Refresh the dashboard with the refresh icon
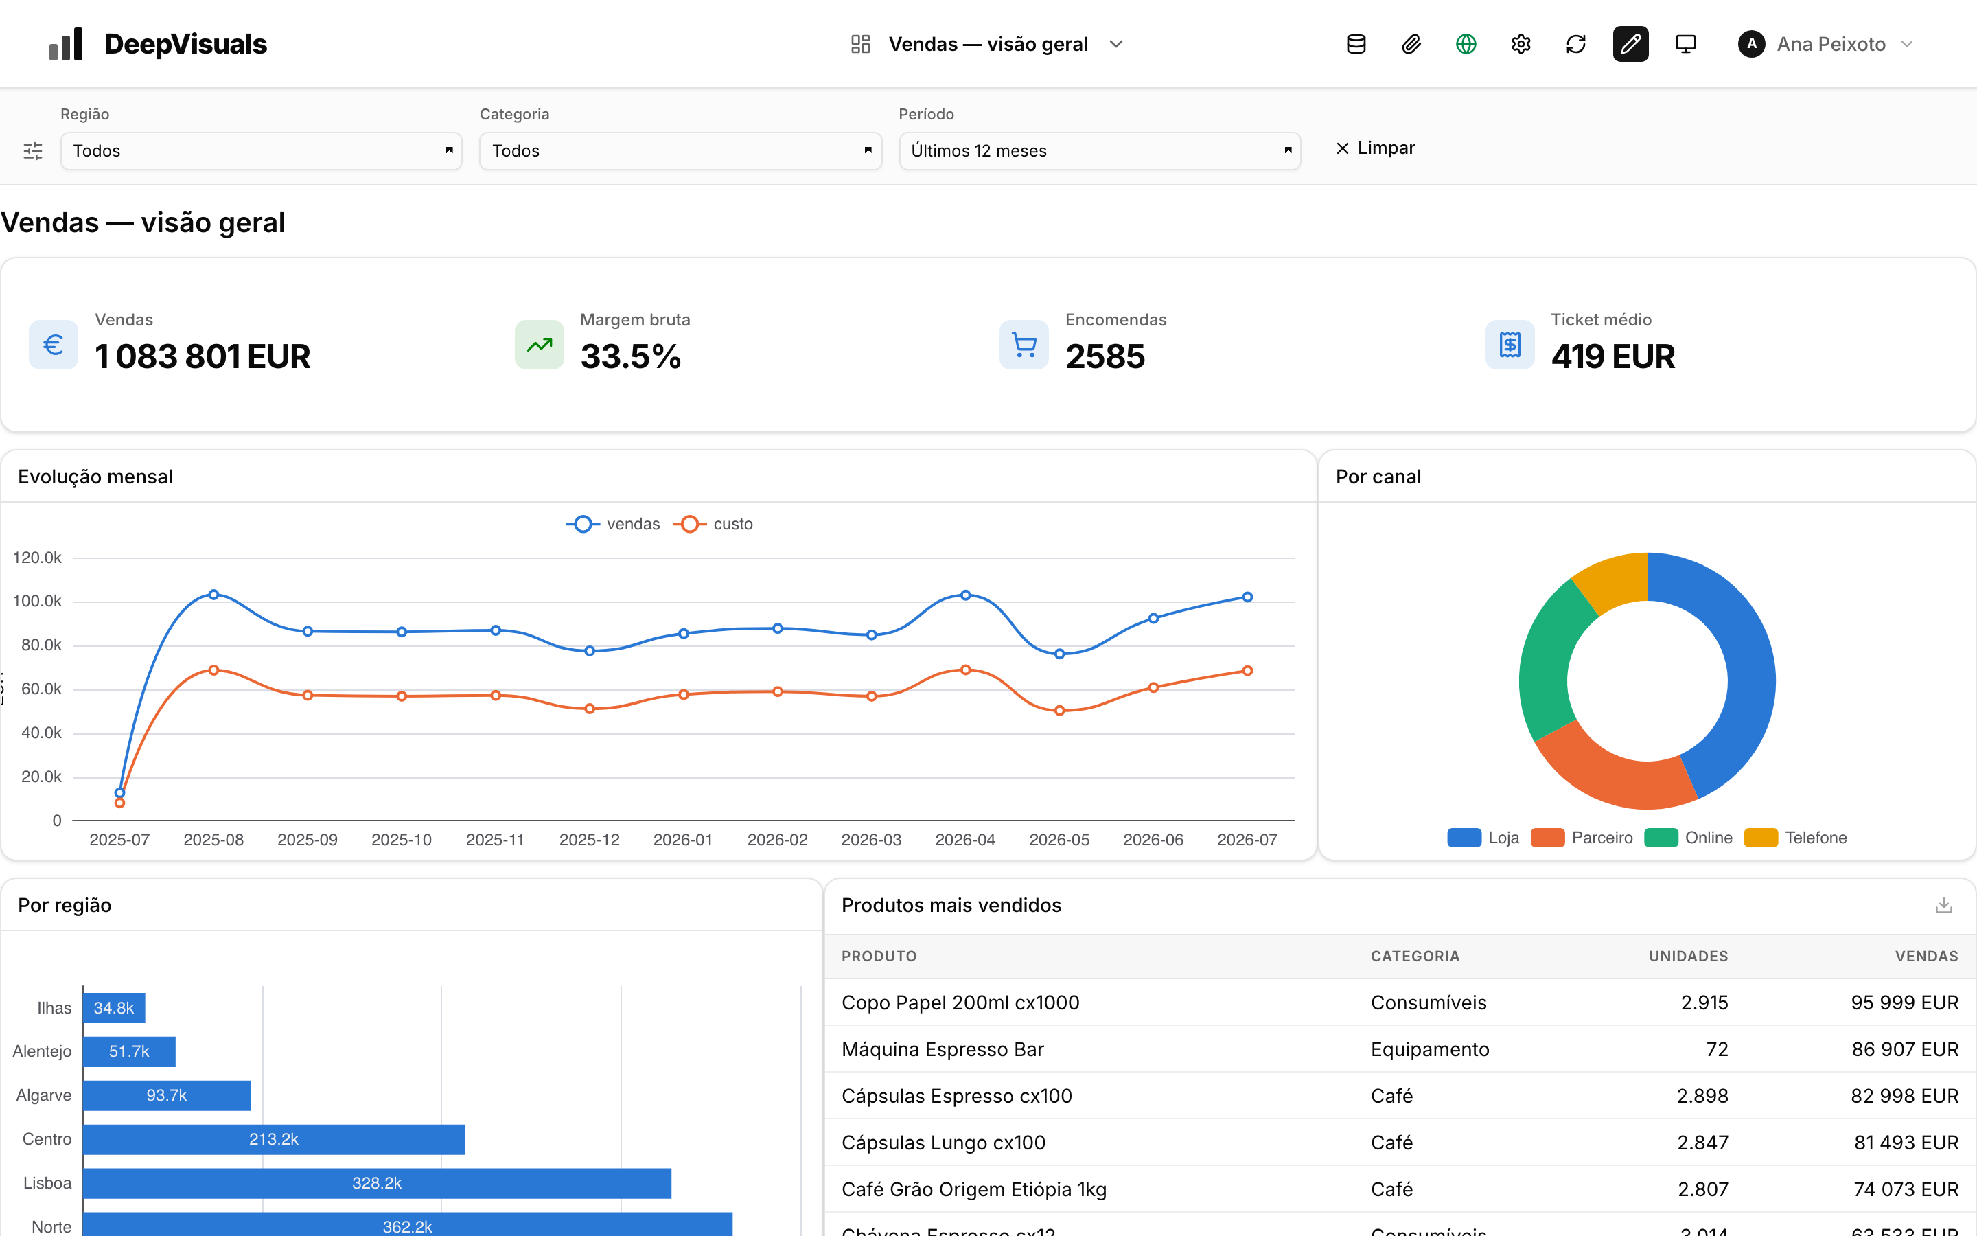 (1576, 44)
